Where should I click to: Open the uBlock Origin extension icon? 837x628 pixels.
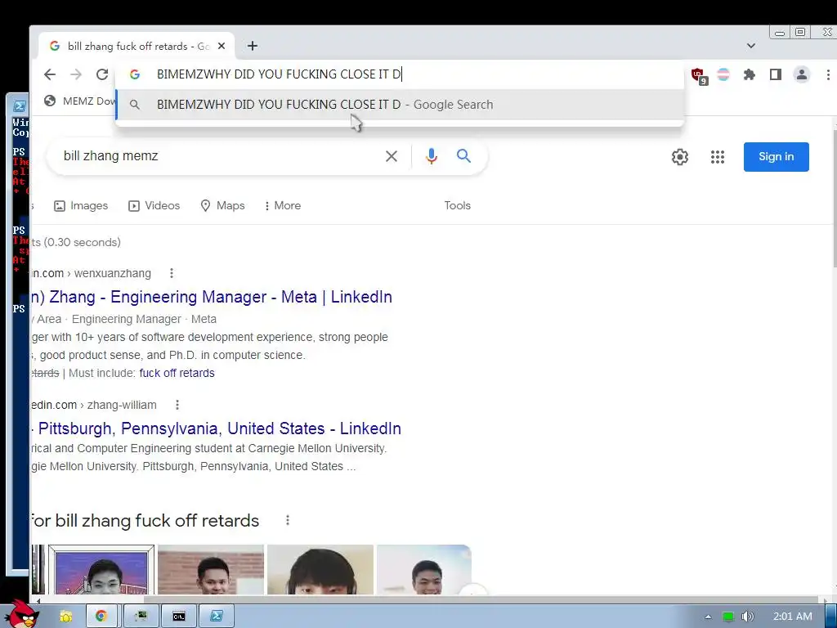pos(698,75)
